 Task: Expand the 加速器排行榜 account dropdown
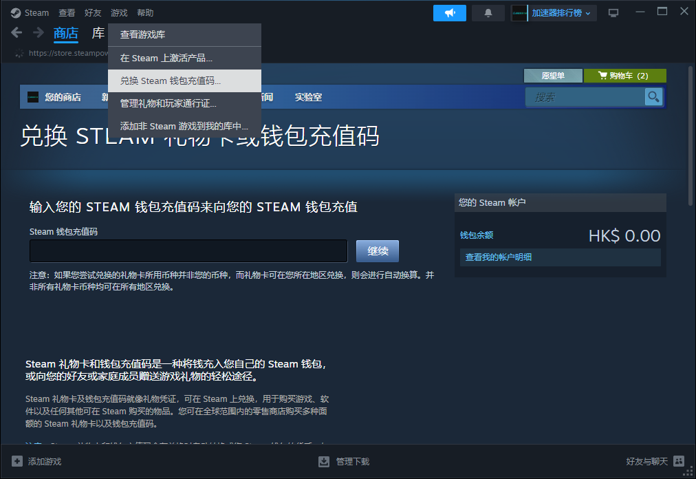(x=561, y=13)
